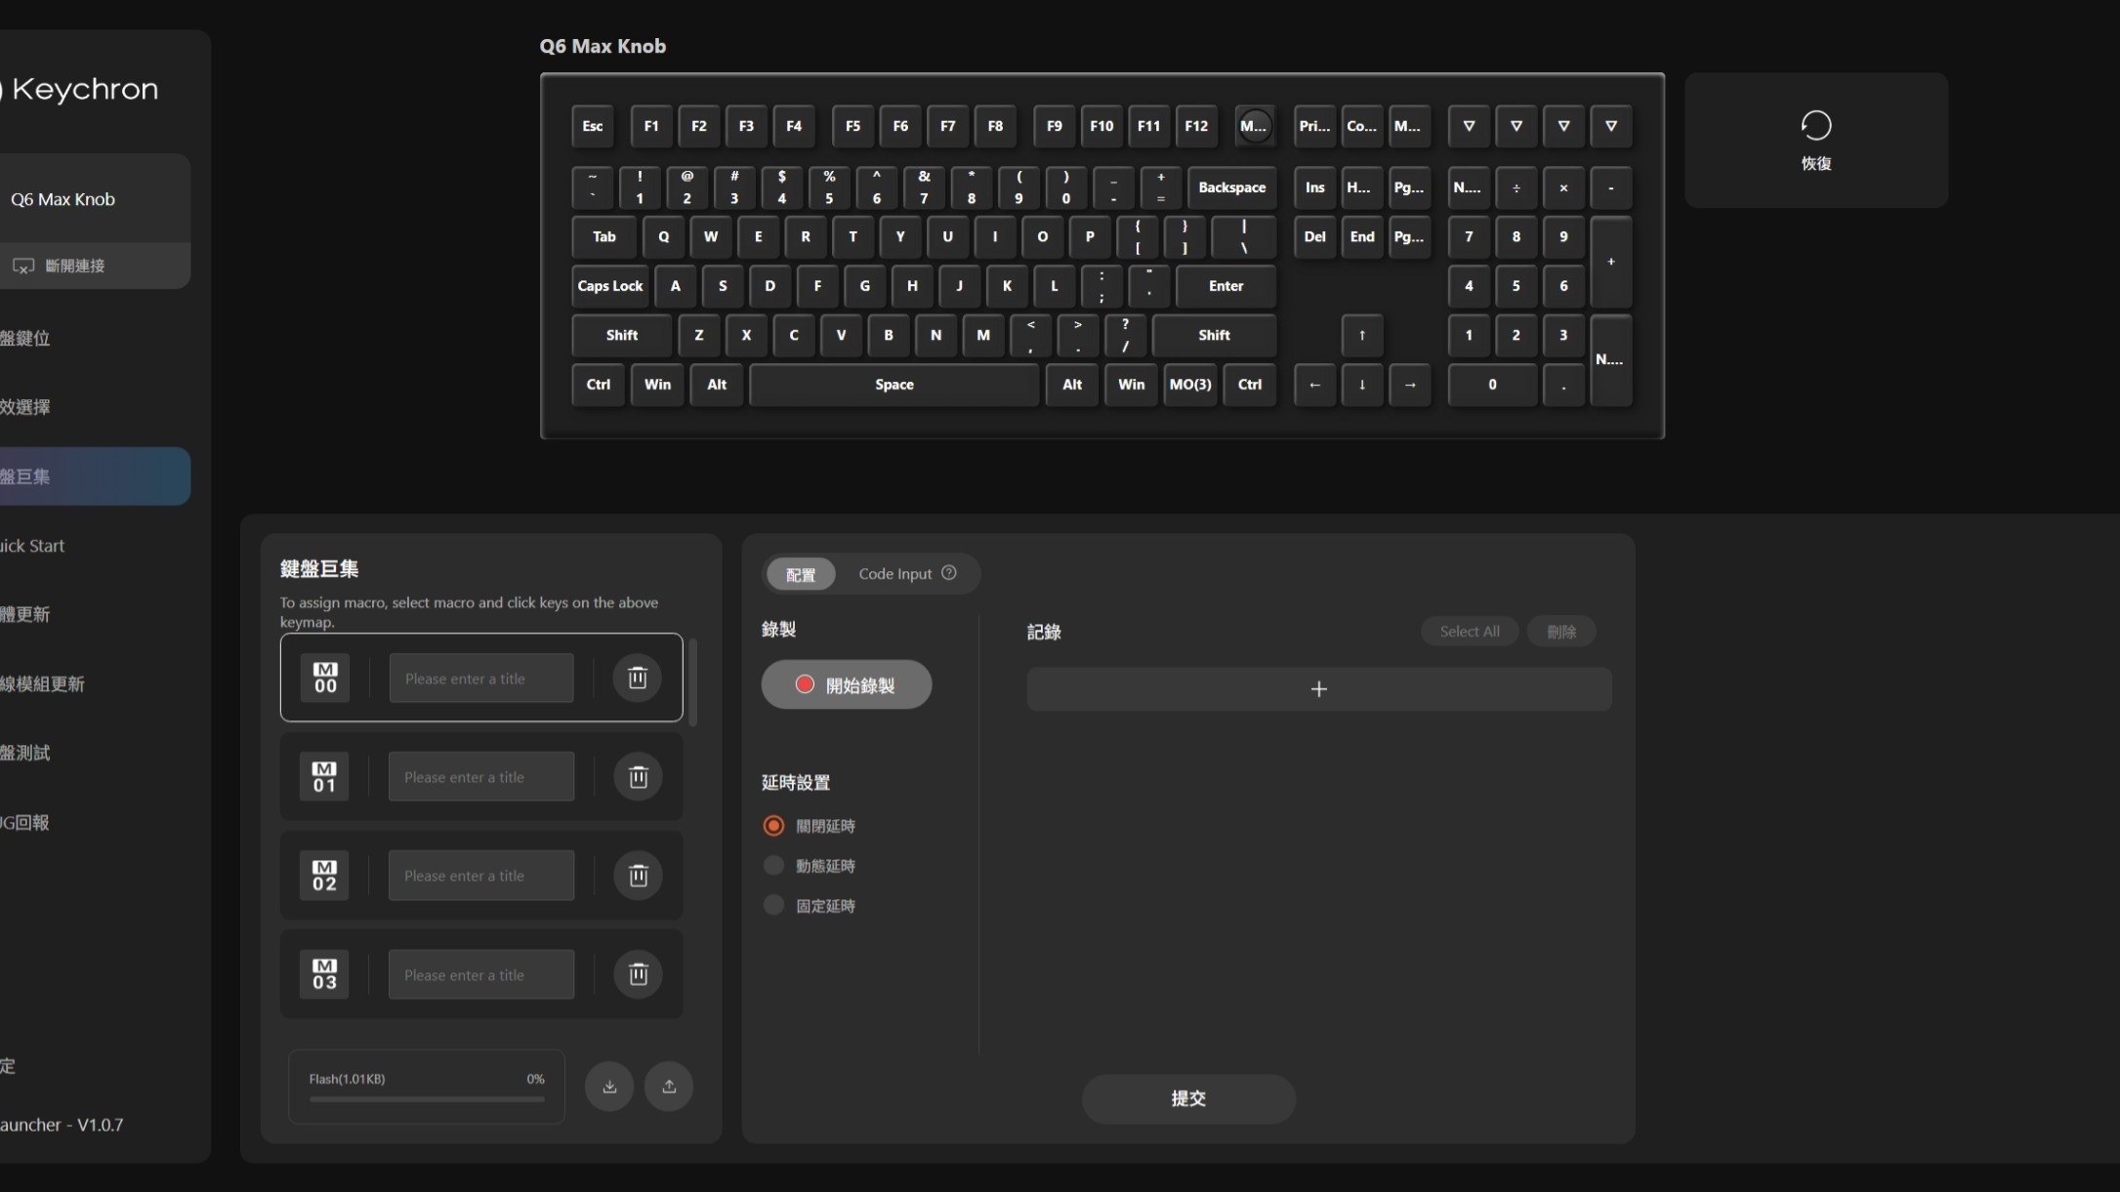2120x1192 pixels.
Task: Click the knob key on the keyboard
Action: point(1254,126)
